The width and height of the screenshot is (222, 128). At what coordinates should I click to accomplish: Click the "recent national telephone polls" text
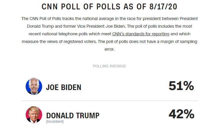(58, 34)
